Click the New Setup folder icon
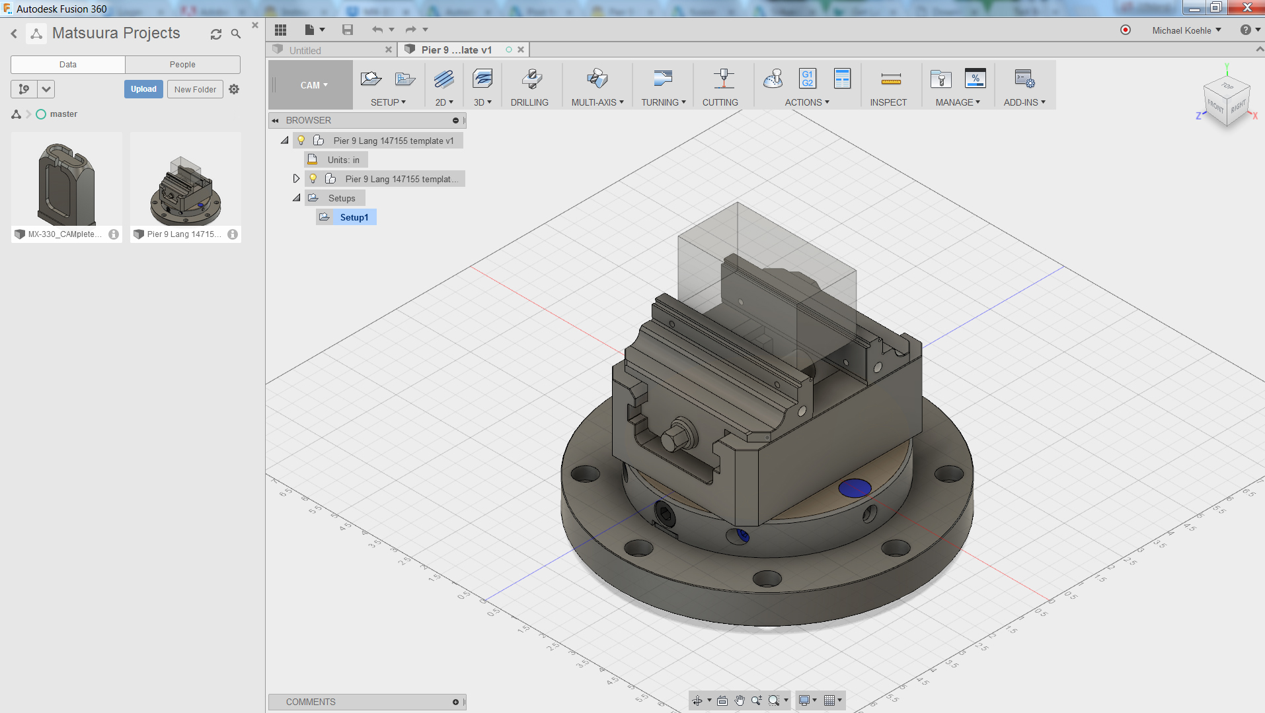The image size is (1265, 713). click(x=371, y=79)
